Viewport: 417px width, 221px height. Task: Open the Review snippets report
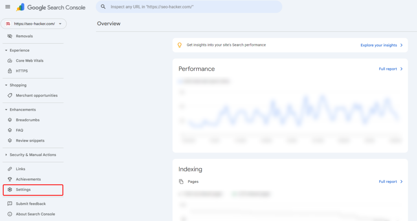[30, 141]
